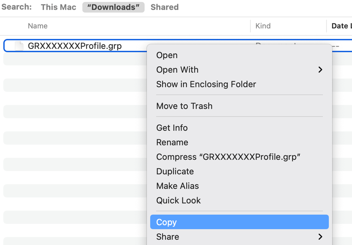Click the highlighted Copy menu item
This screenshot has width=352, height=245.
click(239, 222)
